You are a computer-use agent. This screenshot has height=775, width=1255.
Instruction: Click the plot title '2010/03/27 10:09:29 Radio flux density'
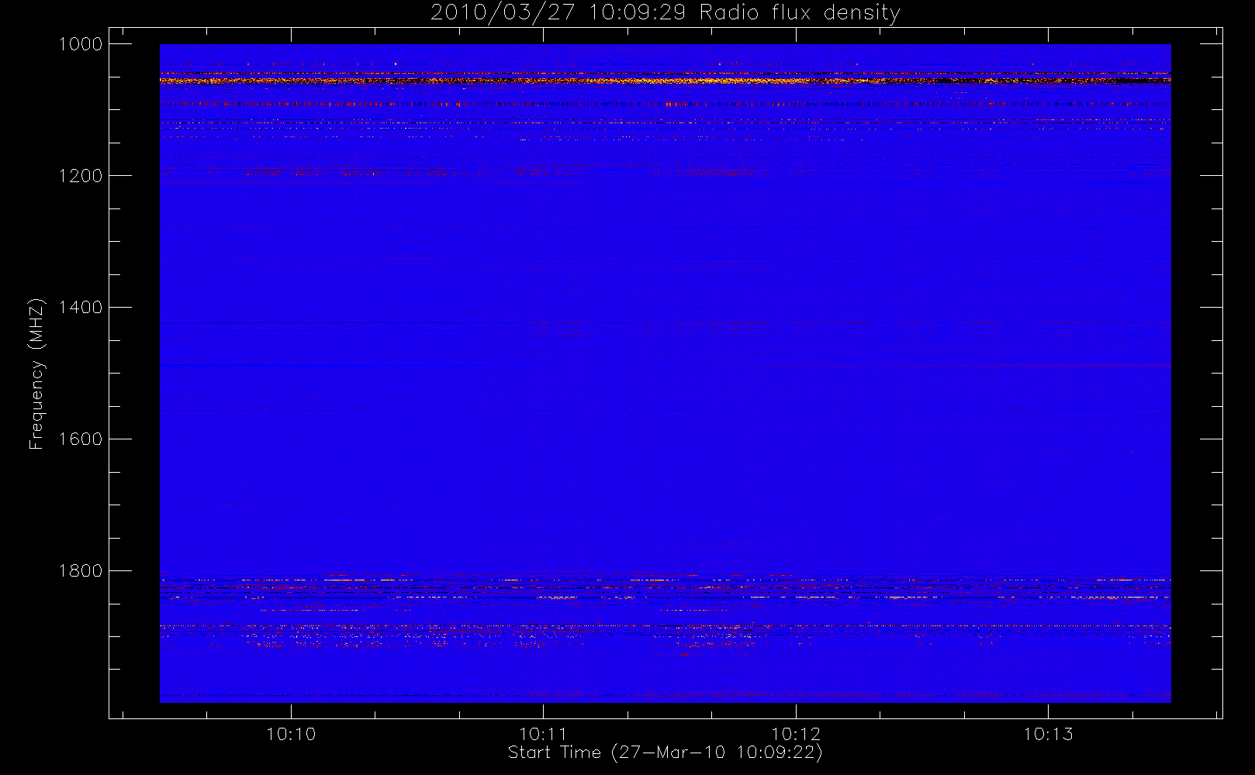[666, 13]
